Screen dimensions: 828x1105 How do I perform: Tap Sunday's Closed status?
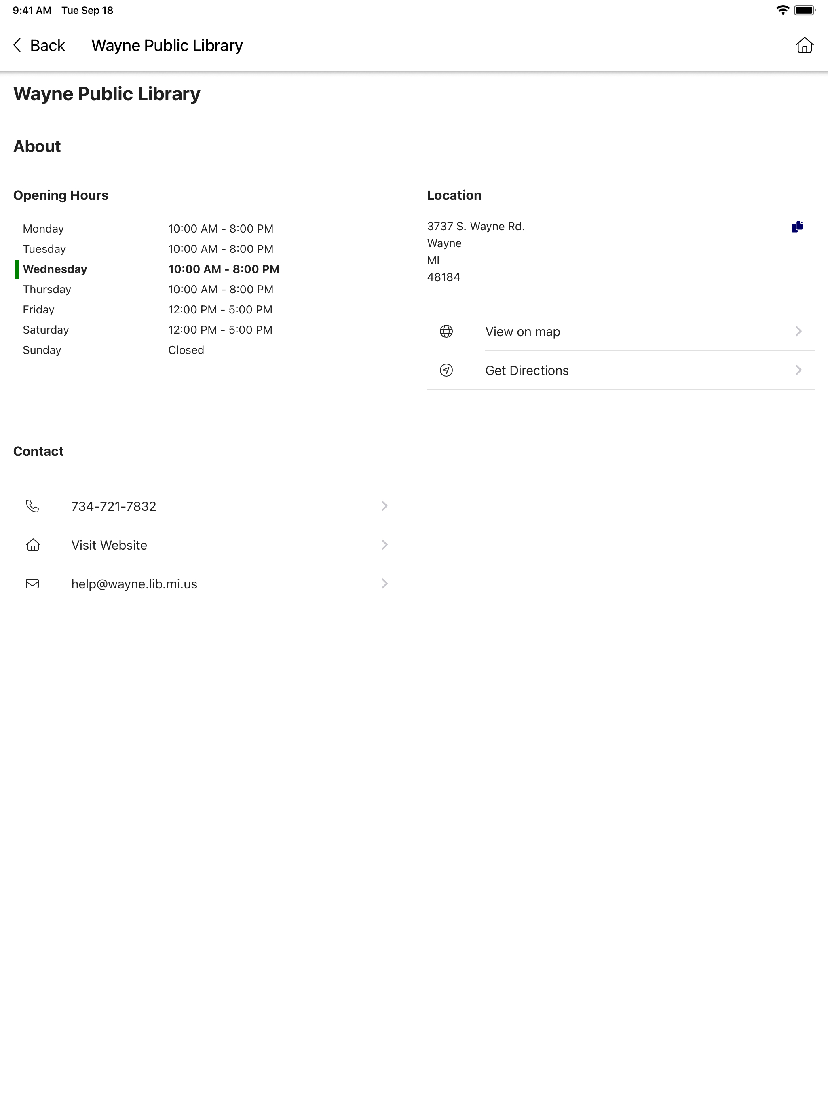(x=186, y=350)
